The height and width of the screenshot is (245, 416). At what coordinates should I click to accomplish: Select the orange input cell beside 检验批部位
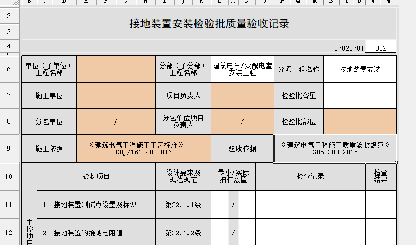[360, 121]
